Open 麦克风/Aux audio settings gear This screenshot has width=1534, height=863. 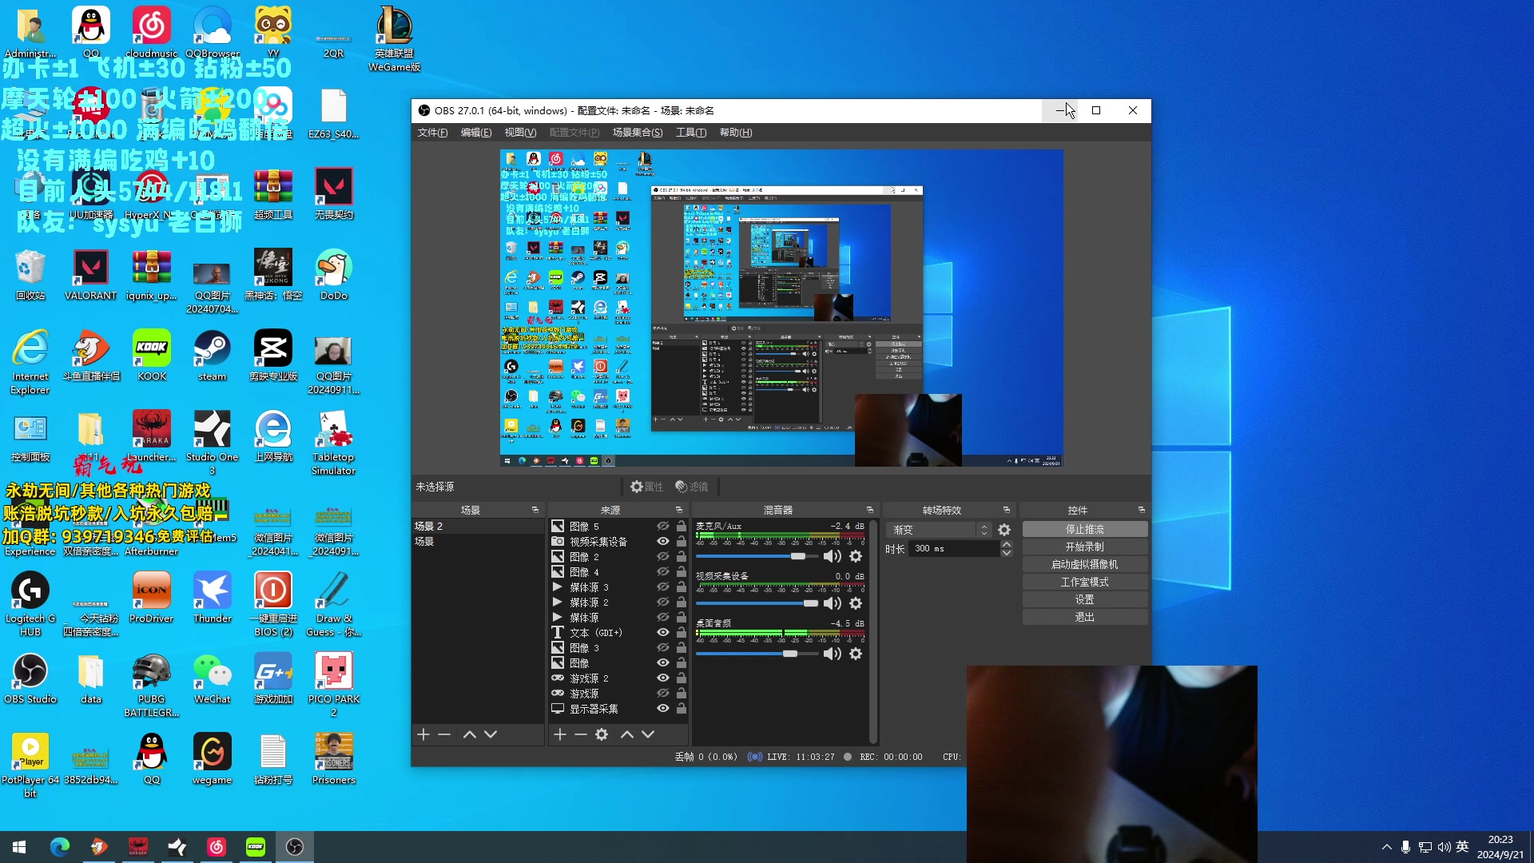[x=856, y=556]
